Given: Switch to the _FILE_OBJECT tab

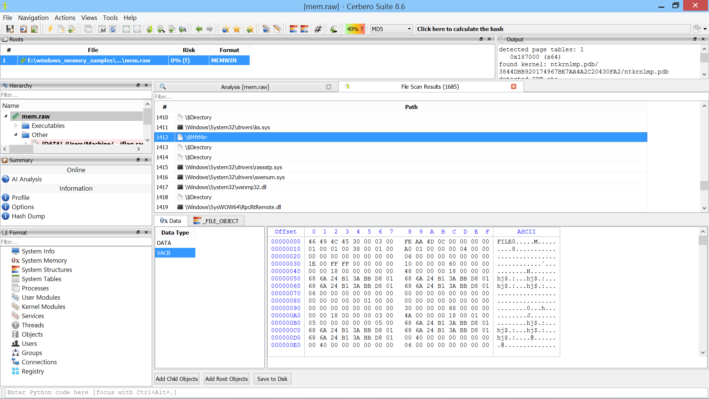Looking at the screenshot, I should (217, 221).
